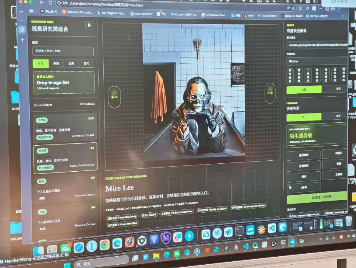Click the search field 艺术家 / 概念 / 材料
Screen dimensions: 356x268
coord(63,51)
